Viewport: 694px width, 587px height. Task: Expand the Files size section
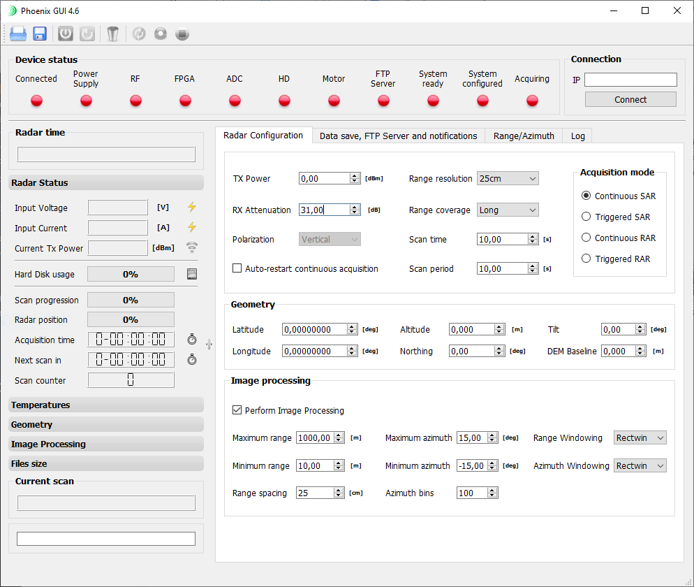tap(106, 463)
